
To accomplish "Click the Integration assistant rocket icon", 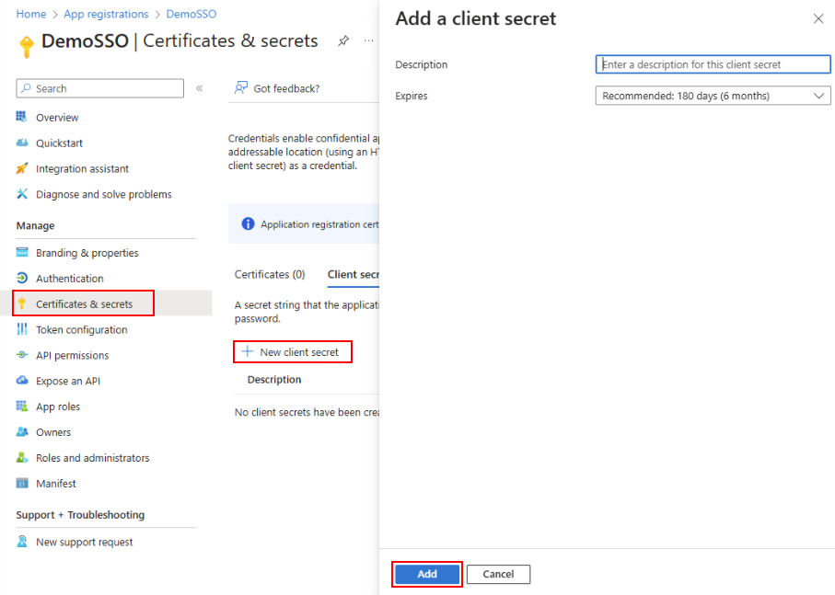I will 22,169.
